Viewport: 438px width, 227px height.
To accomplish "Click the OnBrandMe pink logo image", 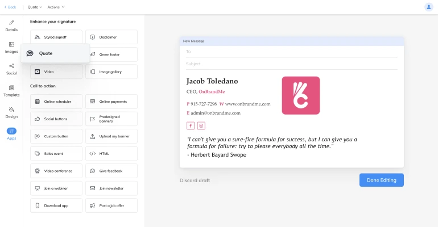I will [301, 95].
